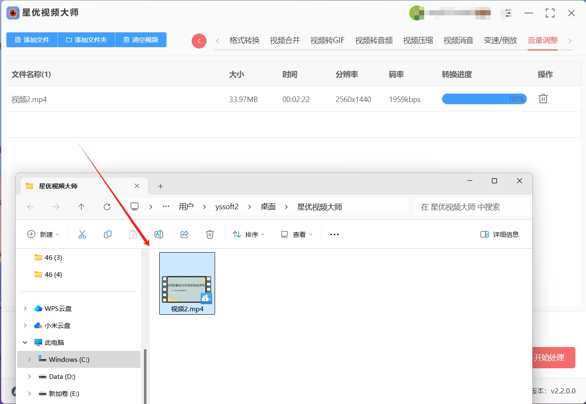Viewport: 586px width, 404px height.
Task: Go up one folder level in Explorer
Action: click(81, 207)
